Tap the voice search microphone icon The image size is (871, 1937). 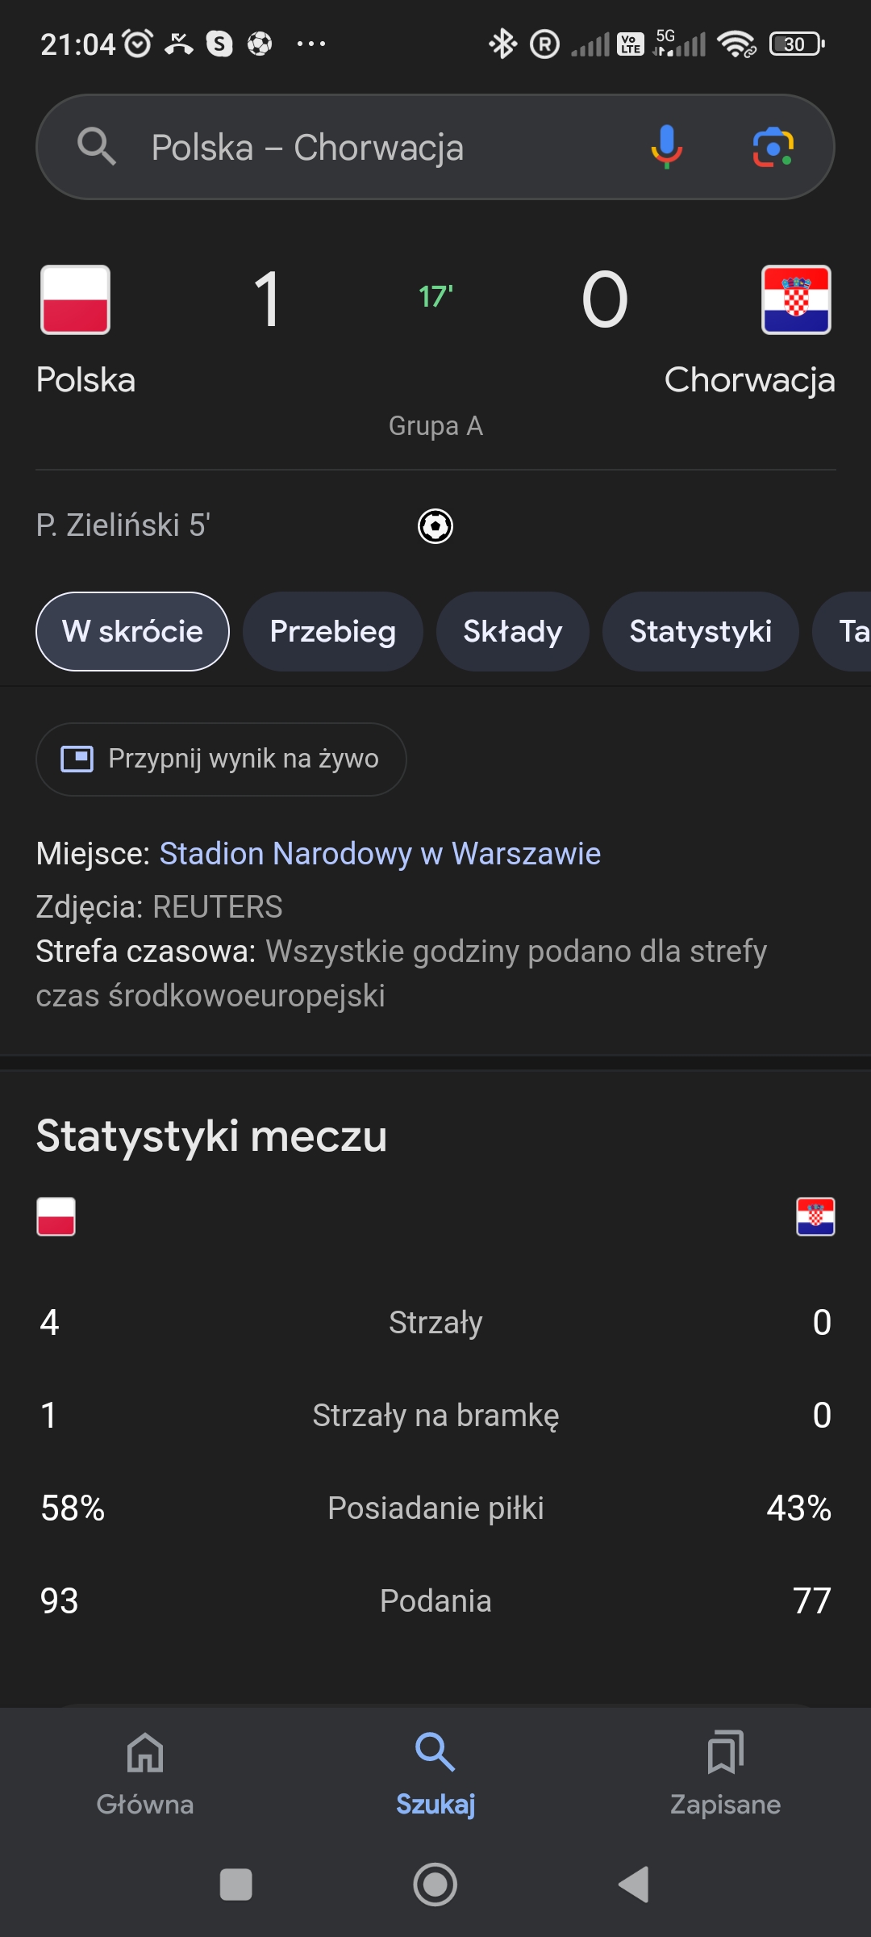666,147
